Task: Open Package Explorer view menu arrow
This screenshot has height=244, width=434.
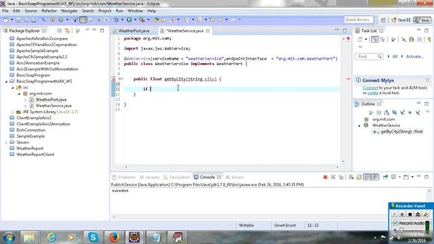Action: pos(87,30)
